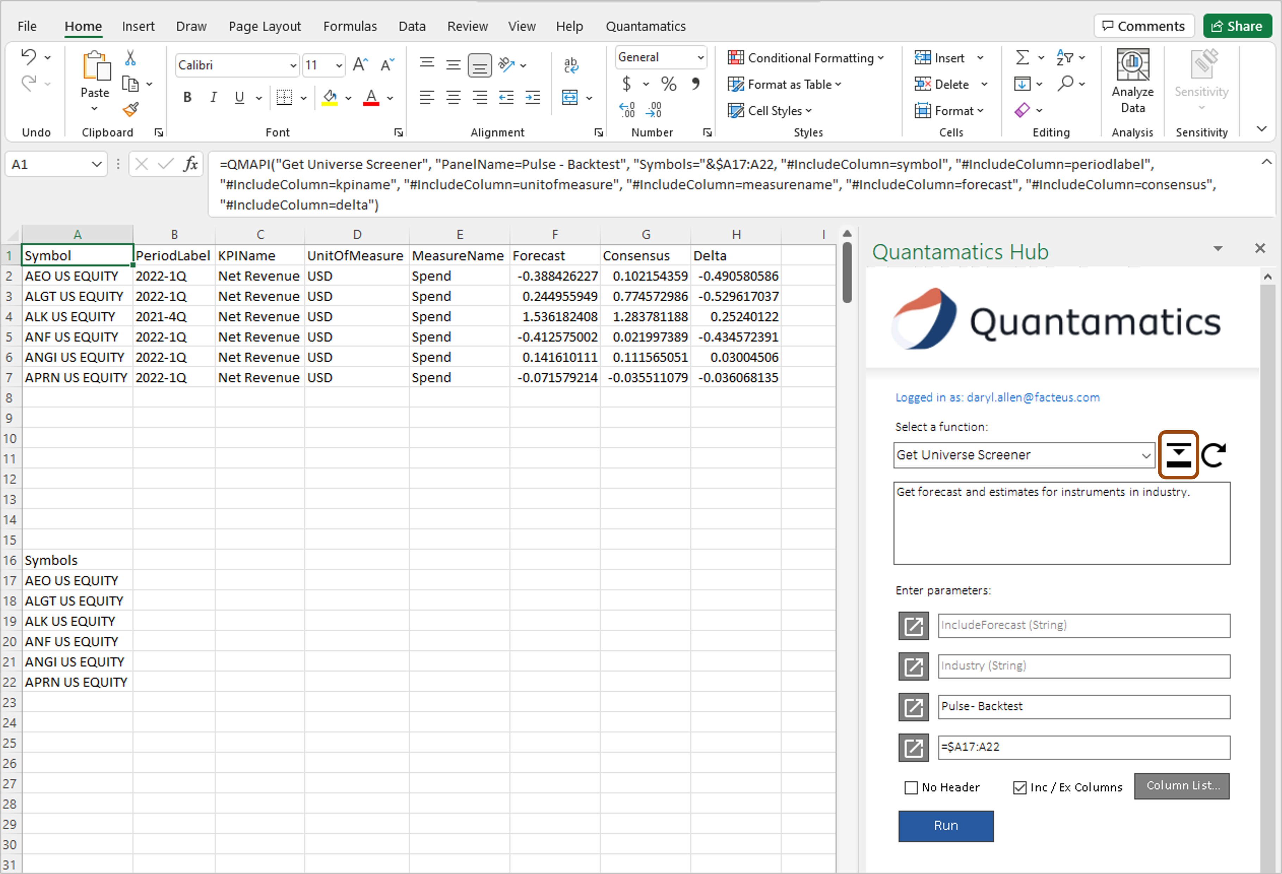Toggle Bold formatting
The height and width of the screenshot is (874, 1282).
coord(188,98)
